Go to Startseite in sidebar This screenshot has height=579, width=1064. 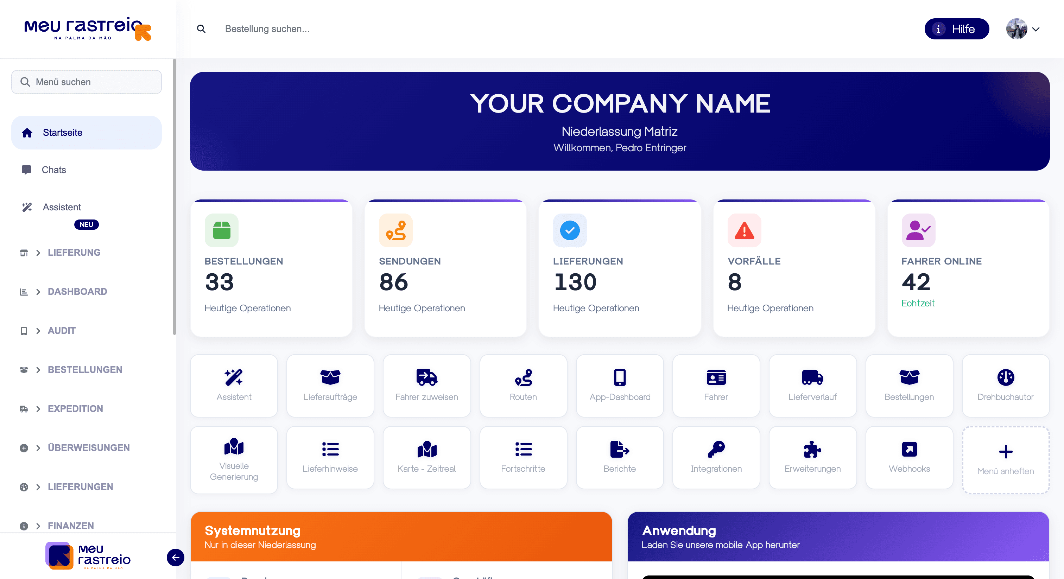86,133
